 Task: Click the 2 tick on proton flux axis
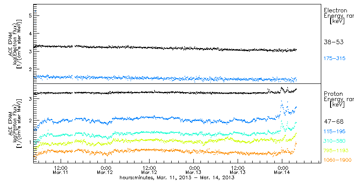[x=29, y=120]
